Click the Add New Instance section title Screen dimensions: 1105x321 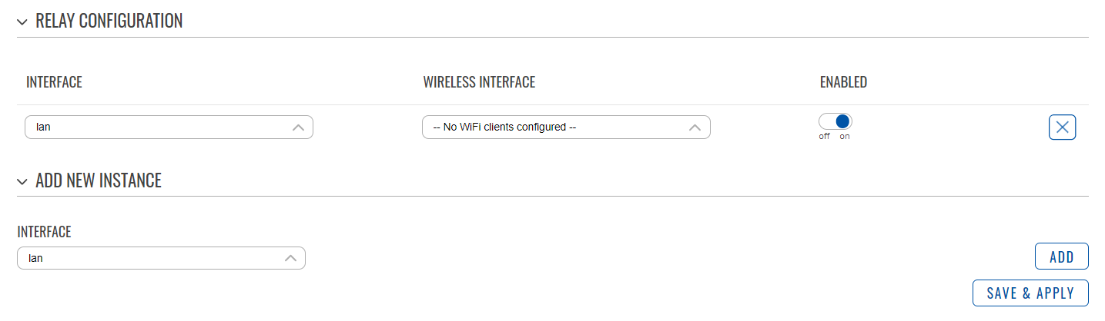tap(99, 180)
